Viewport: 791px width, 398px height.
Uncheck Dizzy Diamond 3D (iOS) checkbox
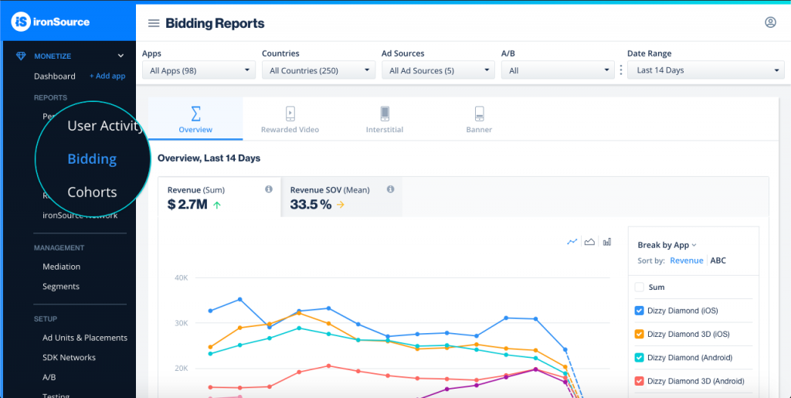click(639, 334)
